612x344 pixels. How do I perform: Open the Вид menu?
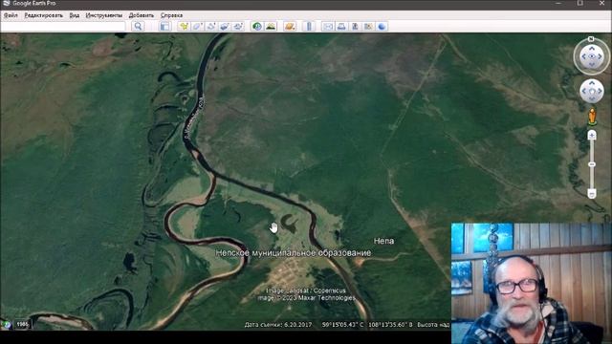coord(75,15)
